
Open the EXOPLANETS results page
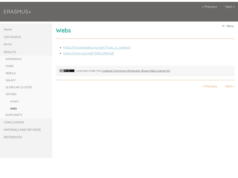(14, 115)
